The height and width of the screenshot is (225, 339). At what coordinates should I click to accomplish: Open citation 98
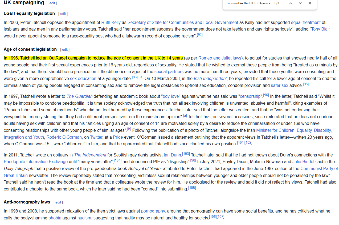click(x=193, y=160)
